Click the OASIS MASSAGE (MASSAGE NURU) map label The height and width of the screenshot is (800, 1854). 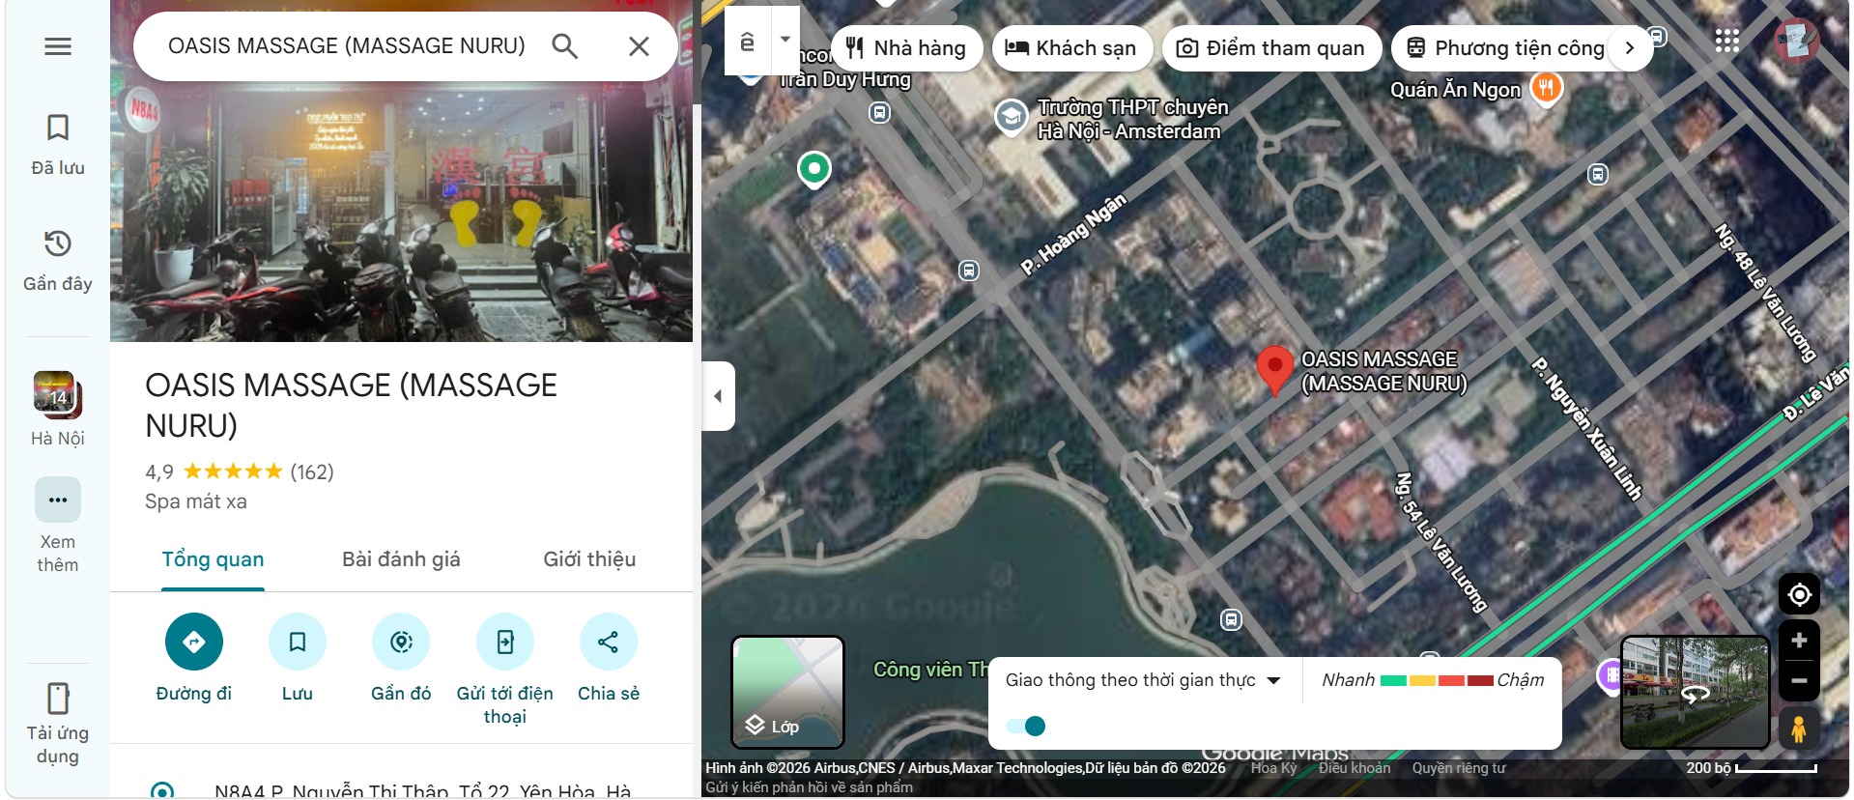coord(1383,371)
